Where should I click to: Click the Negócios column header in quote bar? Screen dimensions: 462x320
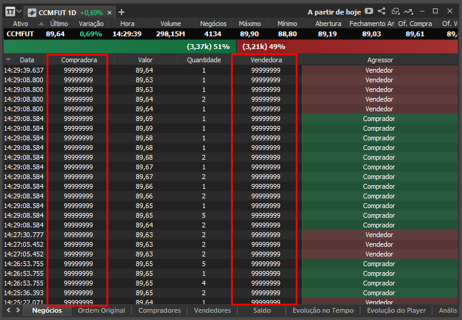[x=213, y=24]
